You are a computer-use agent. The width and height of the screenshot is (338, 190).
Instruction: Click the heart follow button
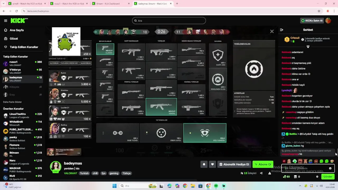pos(212,164)
